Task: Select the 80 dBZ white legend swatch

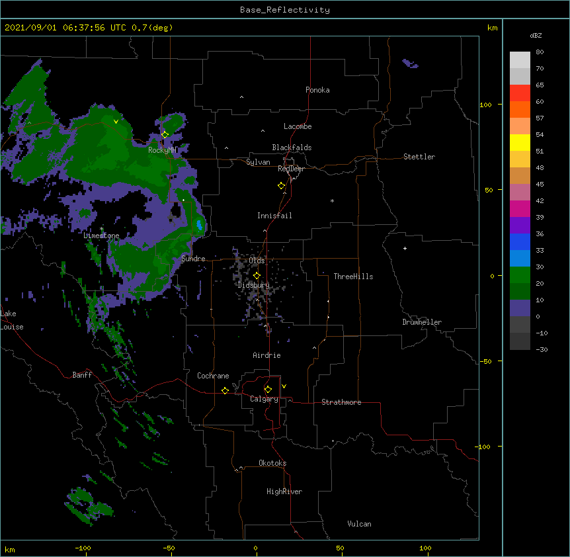Action: pos(520,60)
